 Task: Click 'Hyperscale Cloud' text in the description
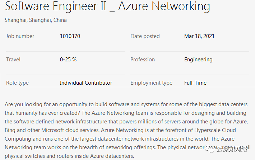click(x=215, y=130)
